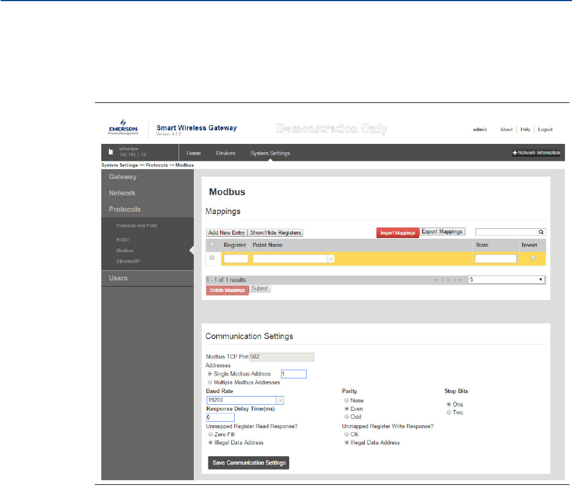
Task: Click Save Communication Settings
Action: click(249, 463)
